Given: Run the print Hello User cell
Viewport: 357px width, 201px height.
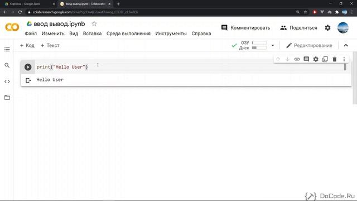Looking at the screenshot, I should pos(28,67).
